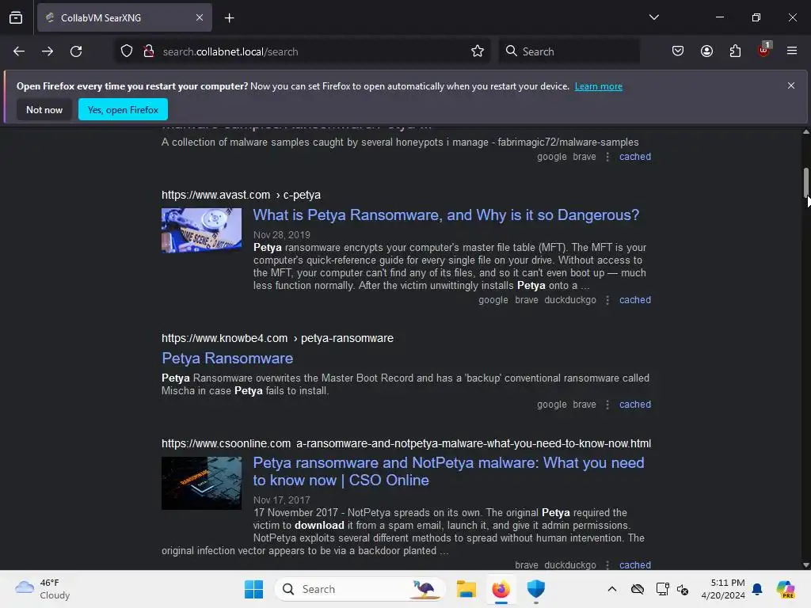Open a new tab
This screenshot has height=608, width=811.
tap(229, 18)
